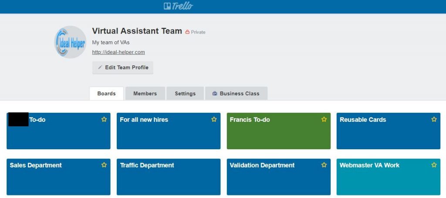Click the Trello logo in header
This screenshot has width=446, height=198.
(x=178, y=6)
